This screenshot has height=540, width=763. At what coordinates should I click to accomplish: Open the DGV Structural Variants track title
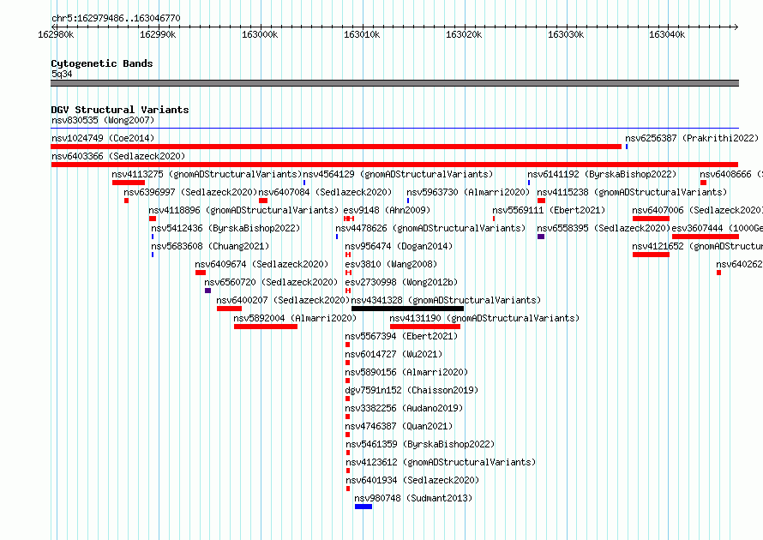pos(120,110)
